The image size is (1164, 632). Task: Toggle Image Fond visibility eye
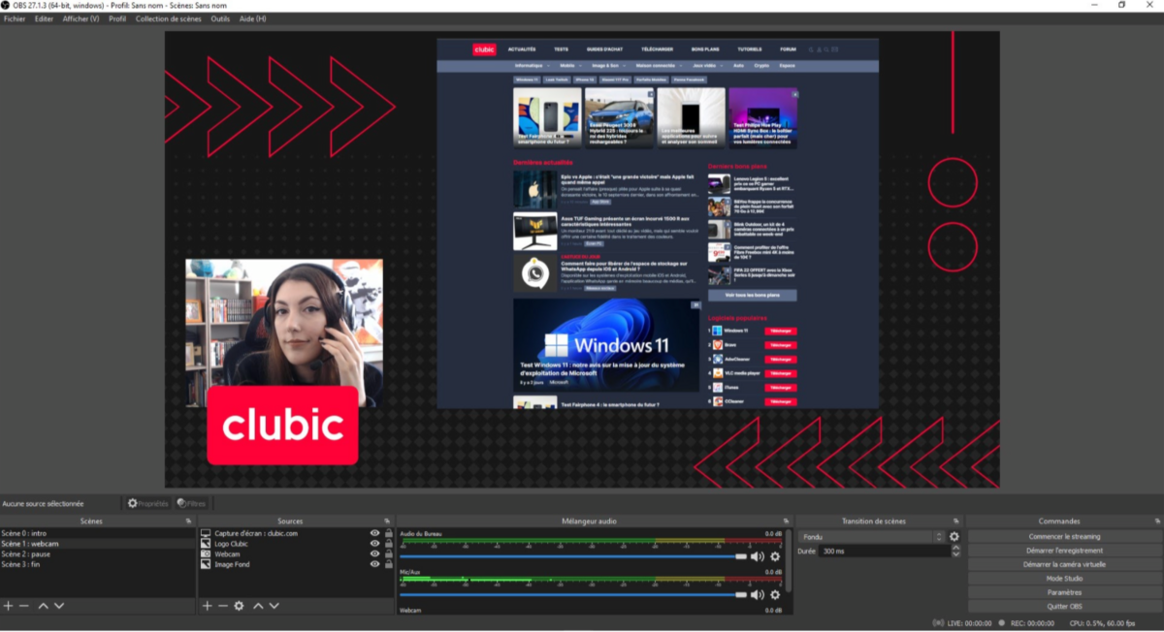374,564
